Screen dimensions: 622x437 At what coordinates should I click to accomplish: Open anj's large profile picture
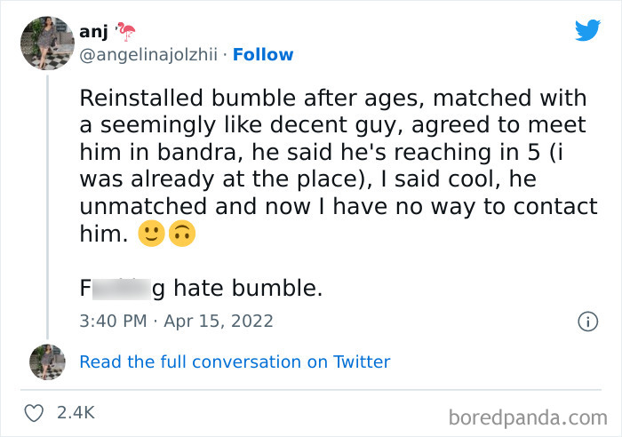[x=45, y=44]
